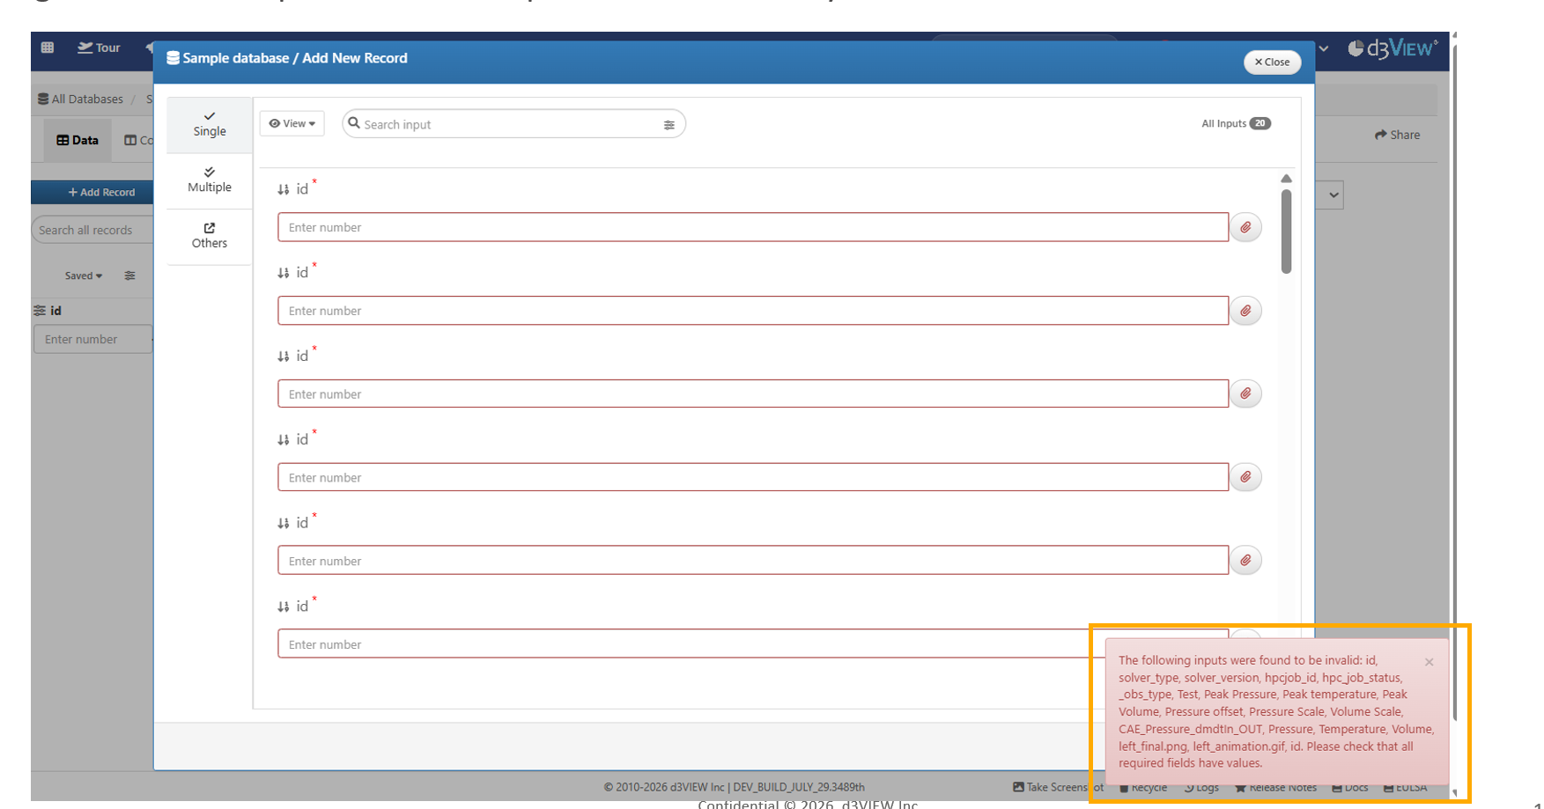The image size is (1544, 809).
Task: Choose Others record entry option
Action: pos(210,236)
